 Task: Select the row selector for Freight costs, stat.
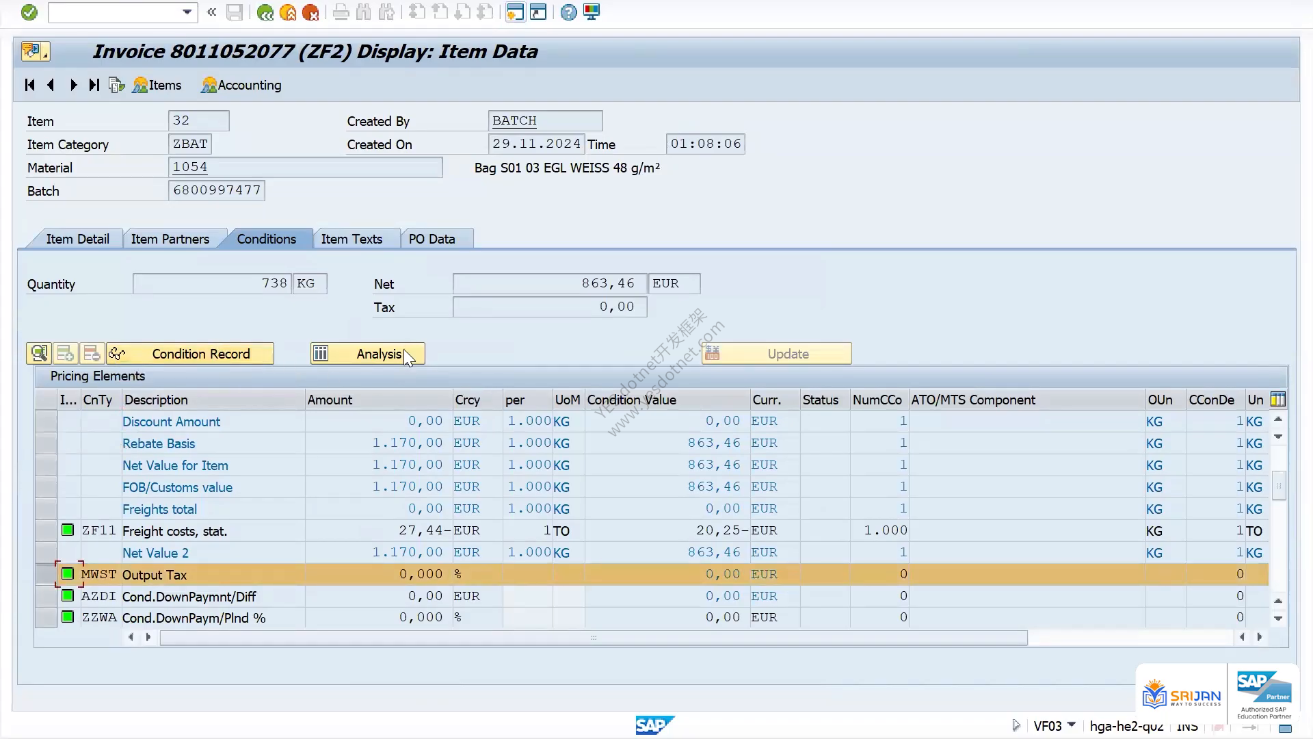[46, 531]
